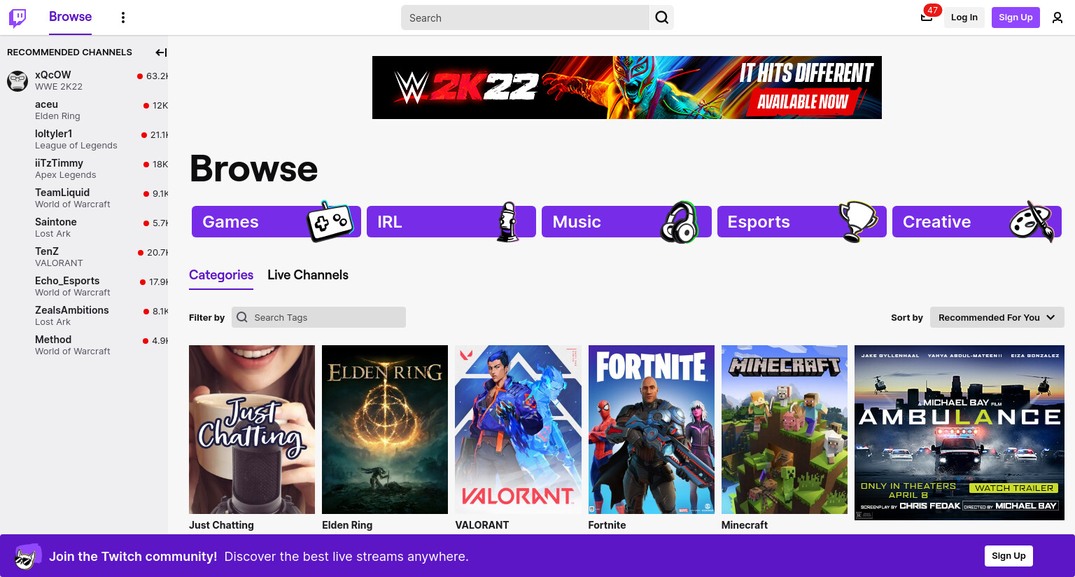Click 'League of Legends' under loltyler1
Screen dimensions: 1075x577
point(76,146)
